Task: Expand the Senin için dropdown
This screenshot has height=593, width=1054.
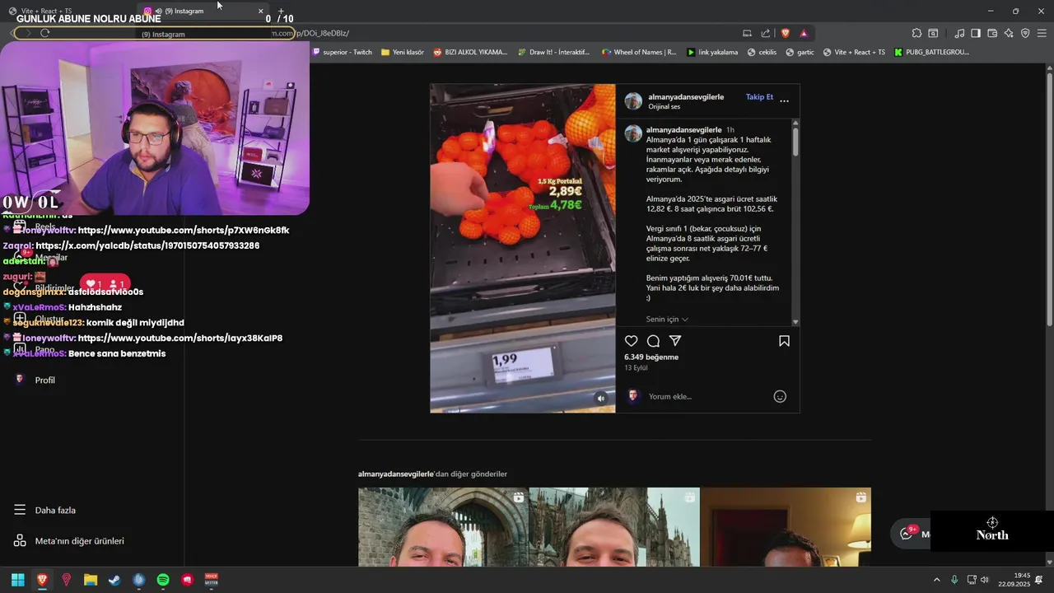Action: point(667,319)
